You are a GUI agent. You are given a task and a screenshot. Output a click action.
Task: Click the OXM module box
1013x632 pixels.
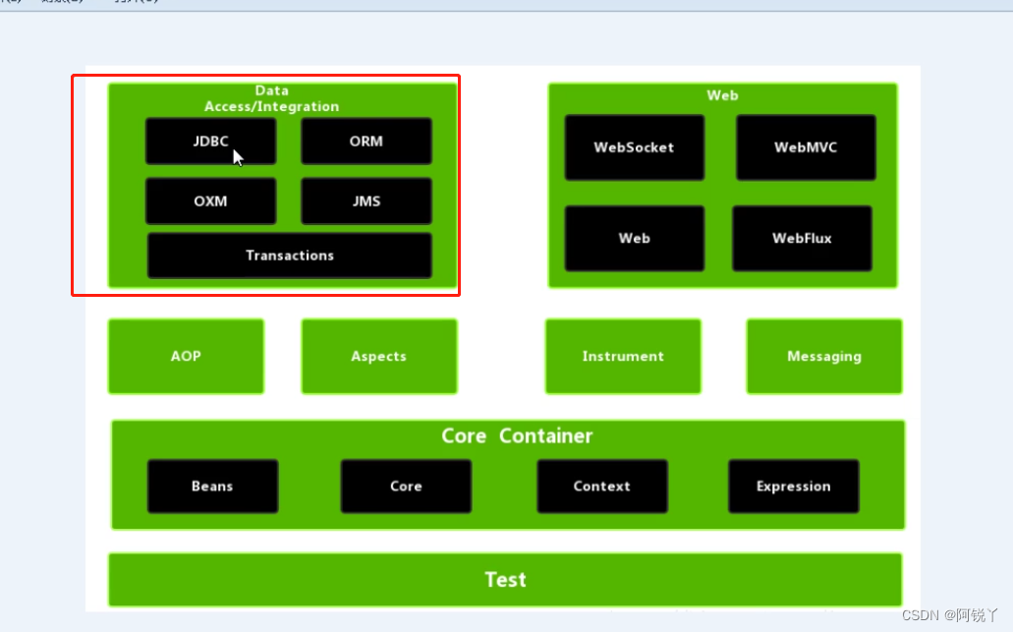(210, 201)
